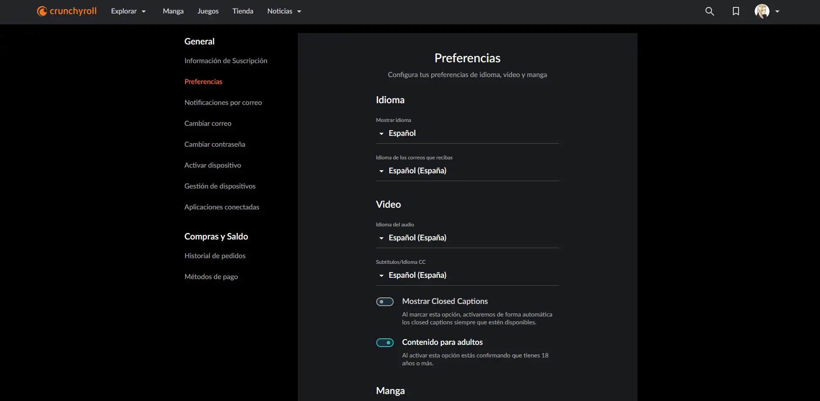
Task: Open the Juegos menu item
Action: tap(208, 11)
